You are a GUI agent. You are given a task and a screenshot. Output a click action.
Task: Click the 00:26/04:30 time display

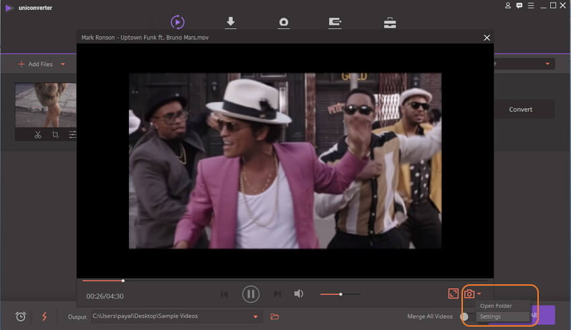(105, 296)
